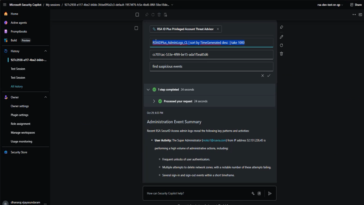The height and width of the screenshot is (205, 364).
Task: Open the more options ellipsis by account name
Action: point(45,203)
